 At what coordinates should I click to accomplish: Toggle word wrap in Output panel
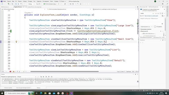point(49,77)
